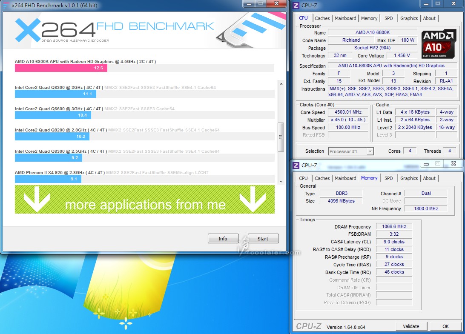Image resolution: width=465 pixels, height=334 pixels.
Task: Click the CPU-Z icon in upper window title
Action: pos(296,6)
